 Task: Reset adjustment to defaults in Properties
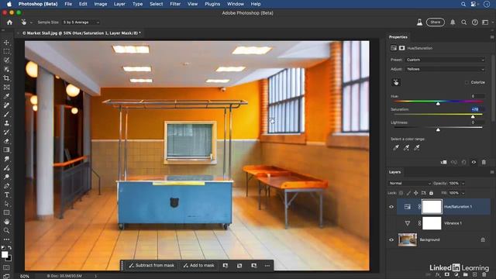click(463, 162)
